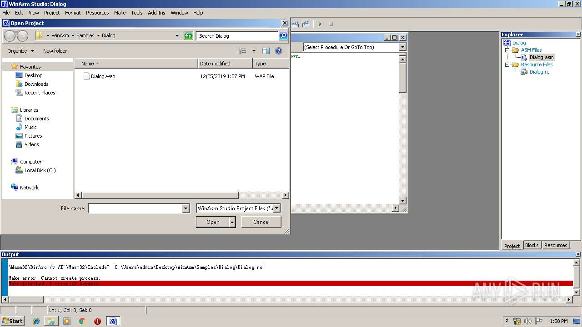Select Music library
This screenshot has height=327, width=582.
[30, 127]
